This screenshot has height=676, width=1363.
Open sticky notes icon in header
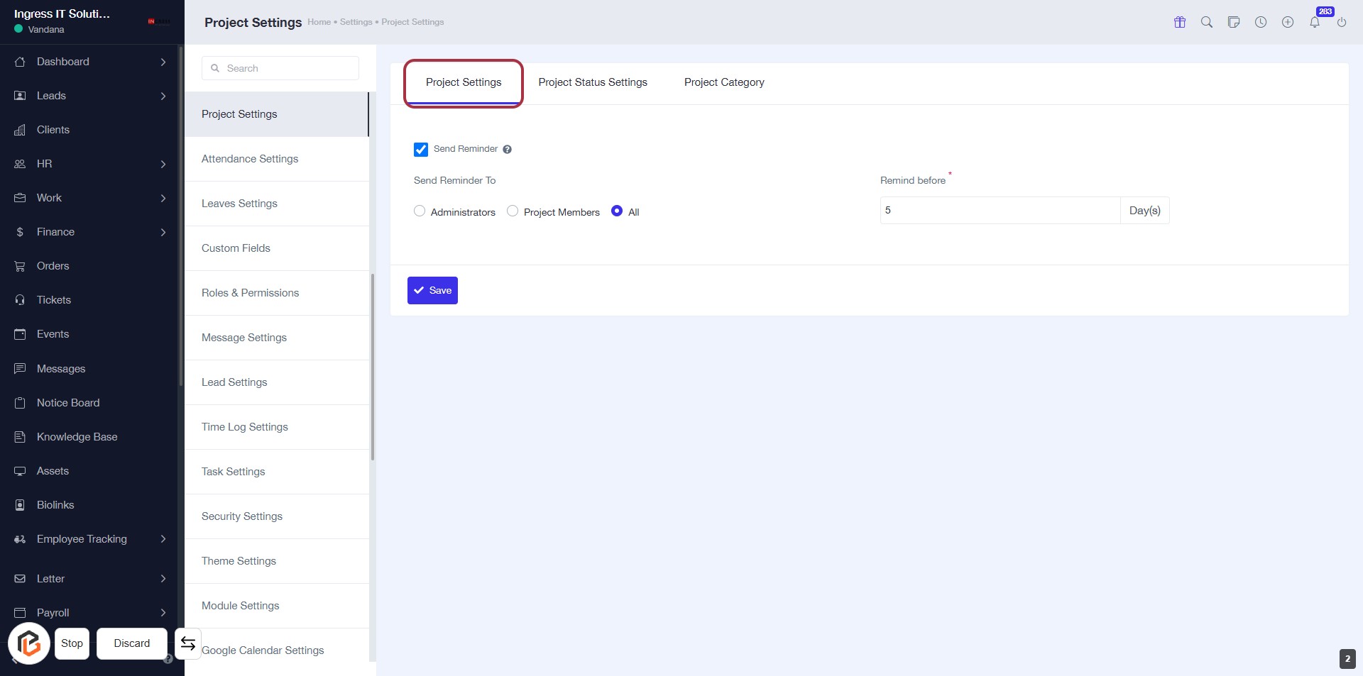tap(1233, 22)
